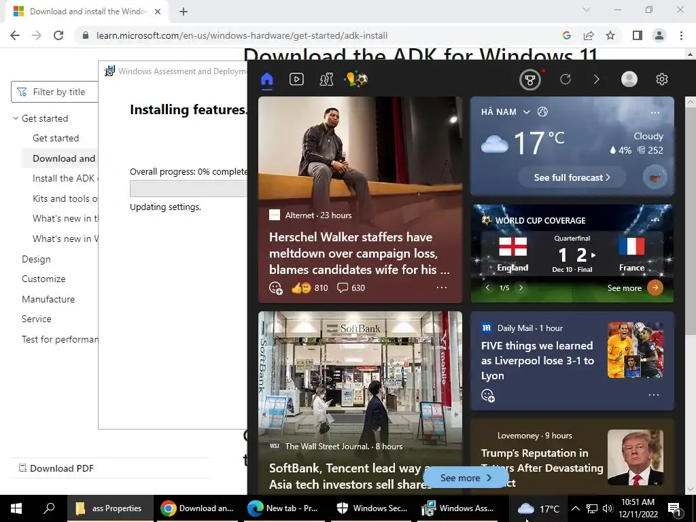Screen dimensions: 696x522
Task: Open FIVE things we learned headline
Action: tap(538, 360)
